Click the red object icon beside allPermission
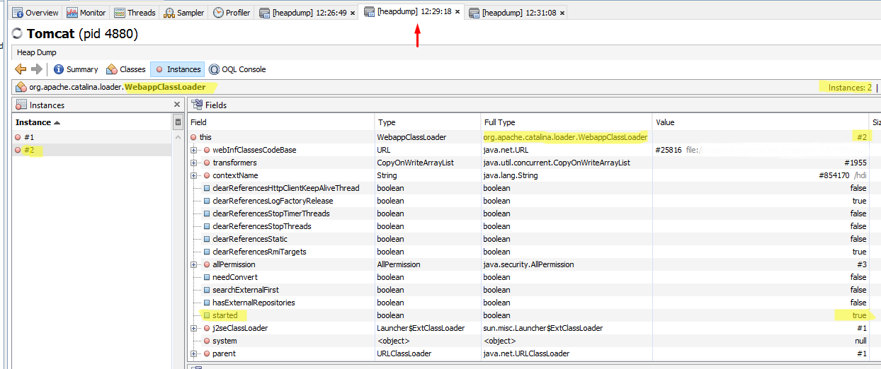 point(207,264)
